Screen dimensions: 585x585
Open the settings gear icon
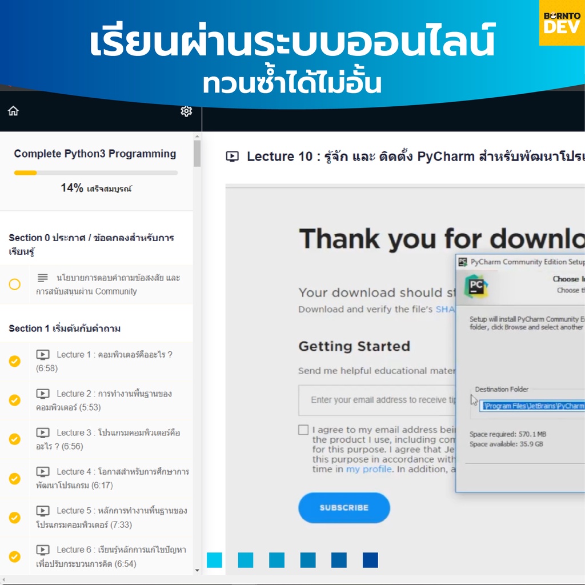[x=186, y=111]
